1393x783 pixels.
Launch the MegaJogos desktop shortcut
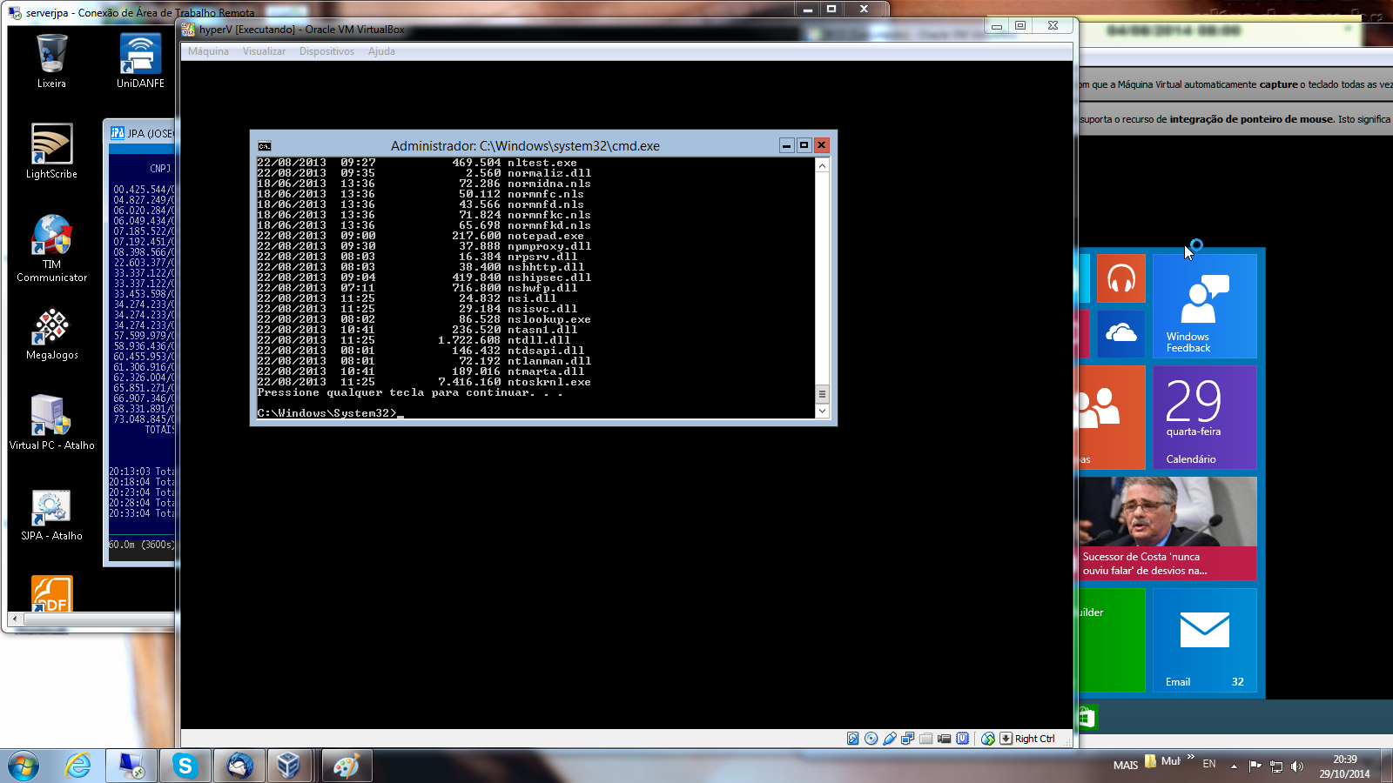(51, 334)
